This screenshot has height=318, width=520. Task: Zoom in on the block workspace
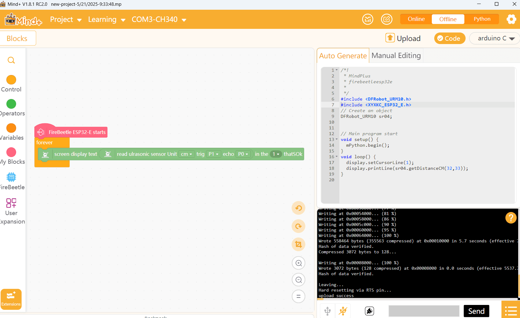(x=299, y=263)
